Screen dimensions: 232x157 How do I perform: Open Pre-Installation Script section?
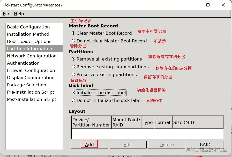[x=34, y=92]
